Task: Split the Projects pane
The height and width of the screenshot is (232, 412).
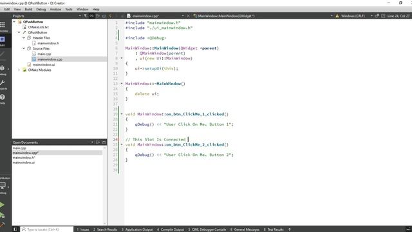Action: tap(98, 16)
